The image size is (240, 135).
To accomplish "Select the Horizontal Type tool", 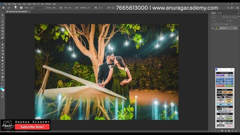I will [3, 67].
